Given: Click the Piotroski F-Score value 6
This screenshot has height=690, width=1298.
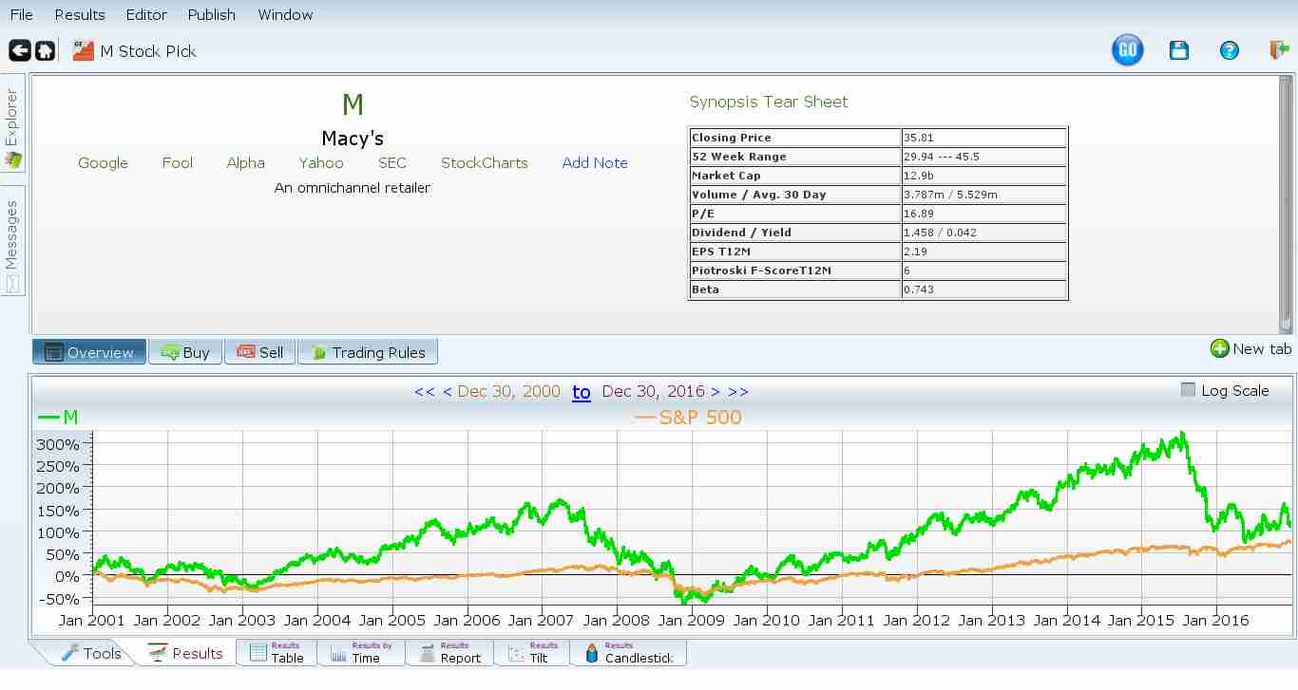Looking at the screenshot, I should pyautogui.click(x=983, y=270).
